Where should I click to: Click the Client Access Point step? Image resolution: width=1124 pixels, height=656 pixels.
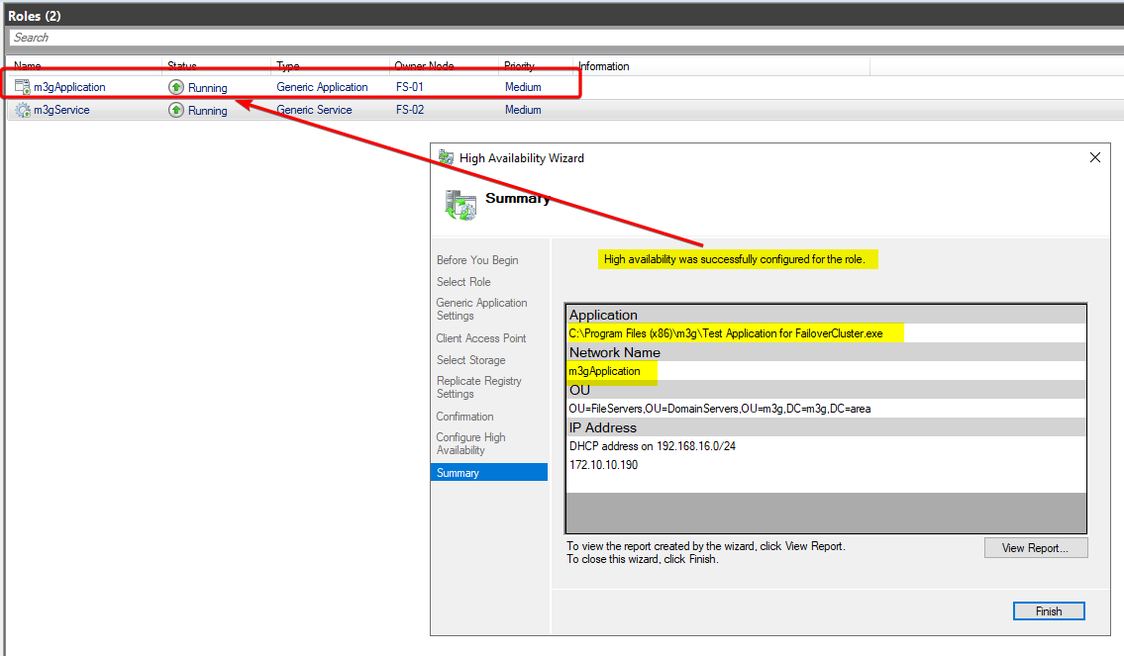click(x=481, y=338)
